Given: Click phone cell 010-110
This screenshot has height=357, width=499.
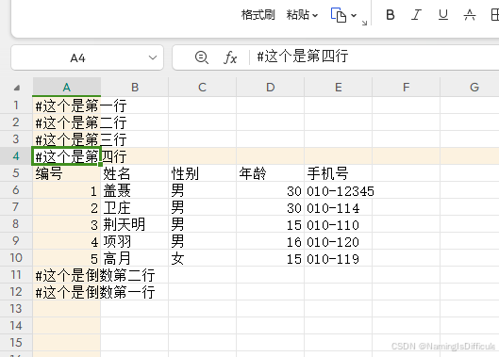Looking at the screenshot, I should coord(339,224).
